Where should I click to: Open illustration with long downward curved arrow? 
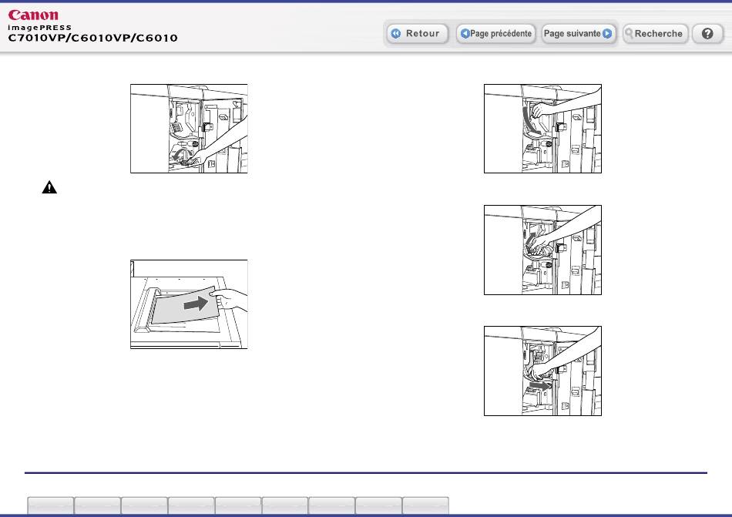coord(542,129)
